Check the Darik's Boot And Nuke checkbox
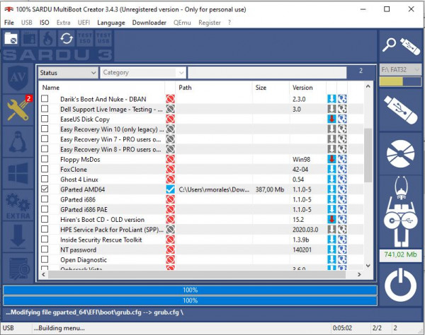425x335 pixels. 45,99
